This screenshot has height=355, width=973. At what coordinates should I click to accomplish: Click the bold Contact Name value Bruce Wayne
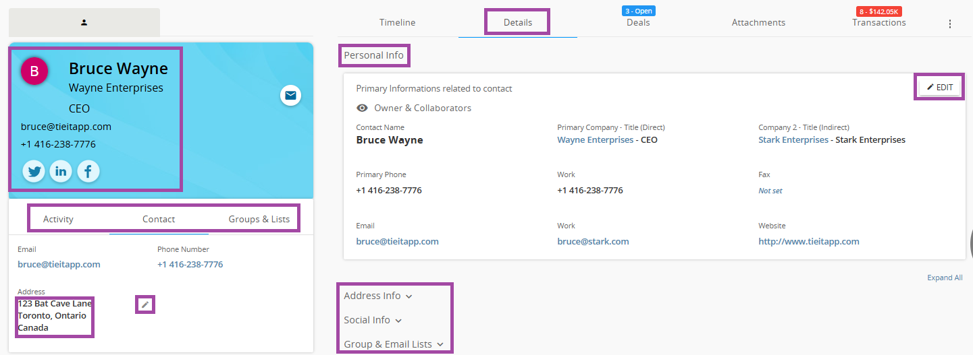(x=390, y=140)
